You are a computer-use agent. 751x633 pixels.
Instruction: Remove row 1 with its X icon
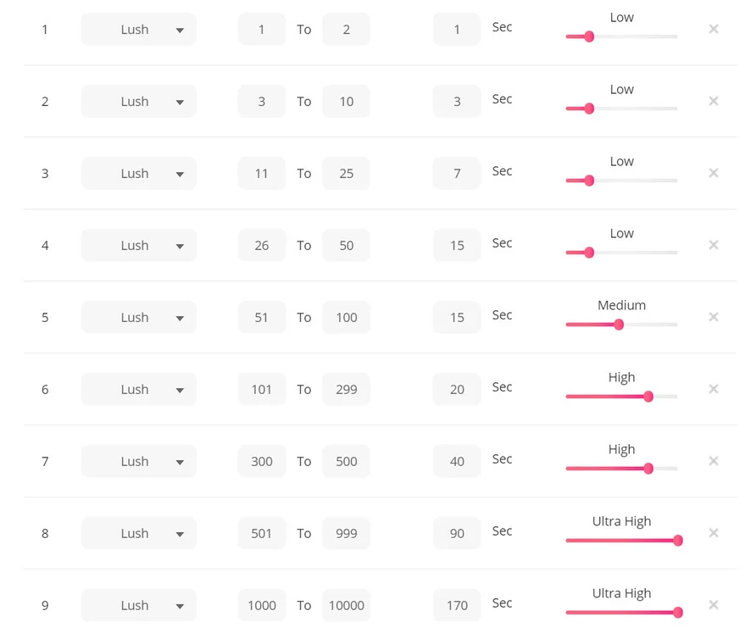pyautogui.click(x=714, y=29)
